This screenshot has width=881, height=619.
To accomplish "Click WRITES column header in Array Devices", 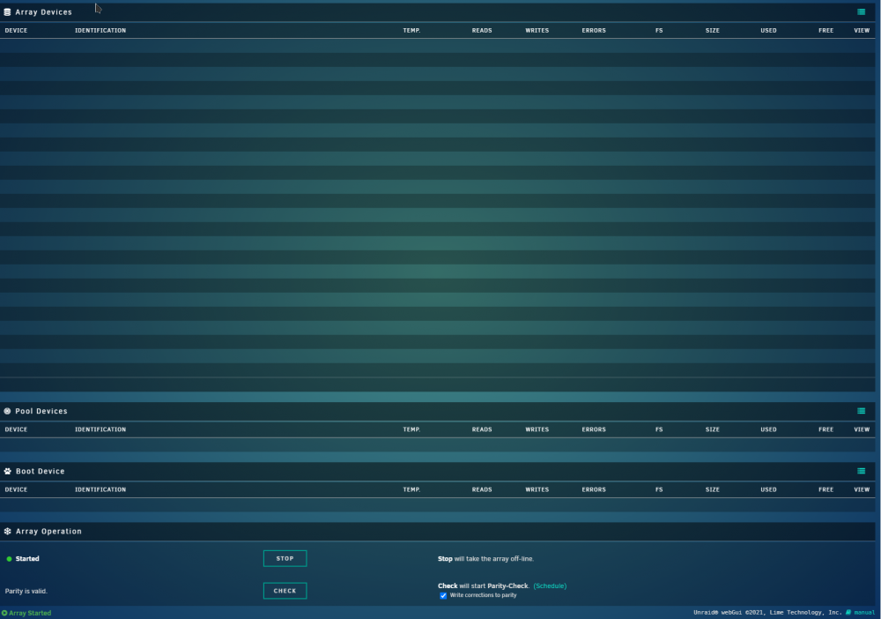I will pos(537,30).
